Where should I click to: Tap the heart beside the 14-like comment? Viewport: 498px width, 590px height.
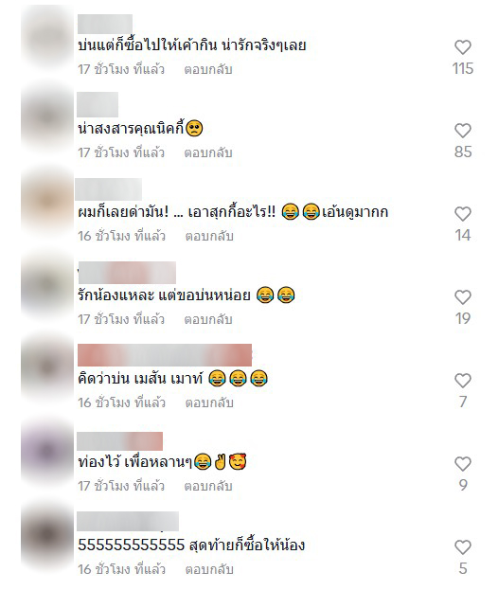pos(463,214)
